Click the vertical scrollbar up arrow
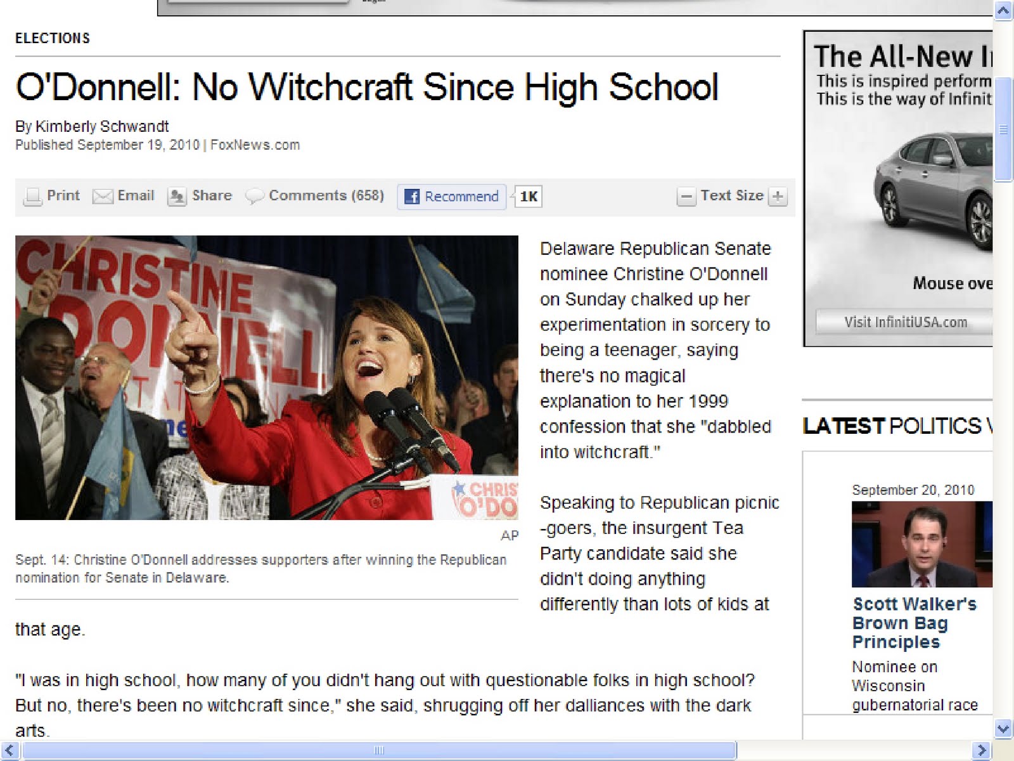1014x761 pixels. point(1003,11)
